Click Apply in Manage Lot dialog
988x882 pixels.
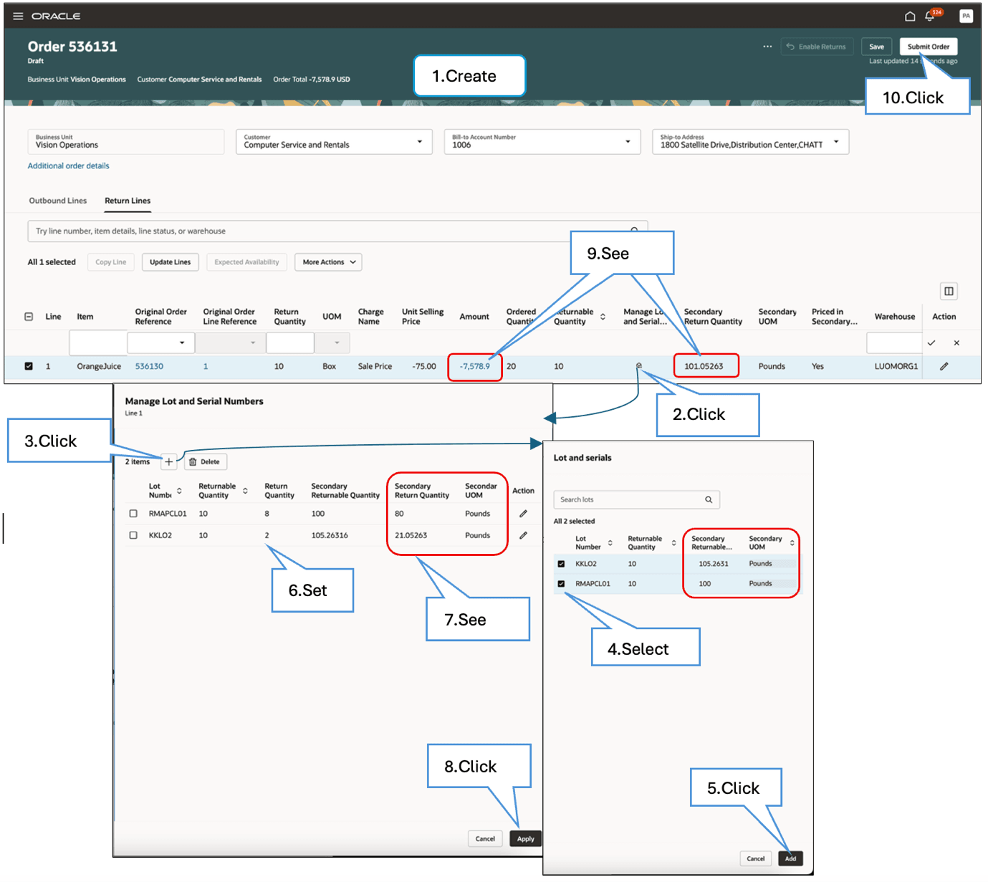pos(526,839)
